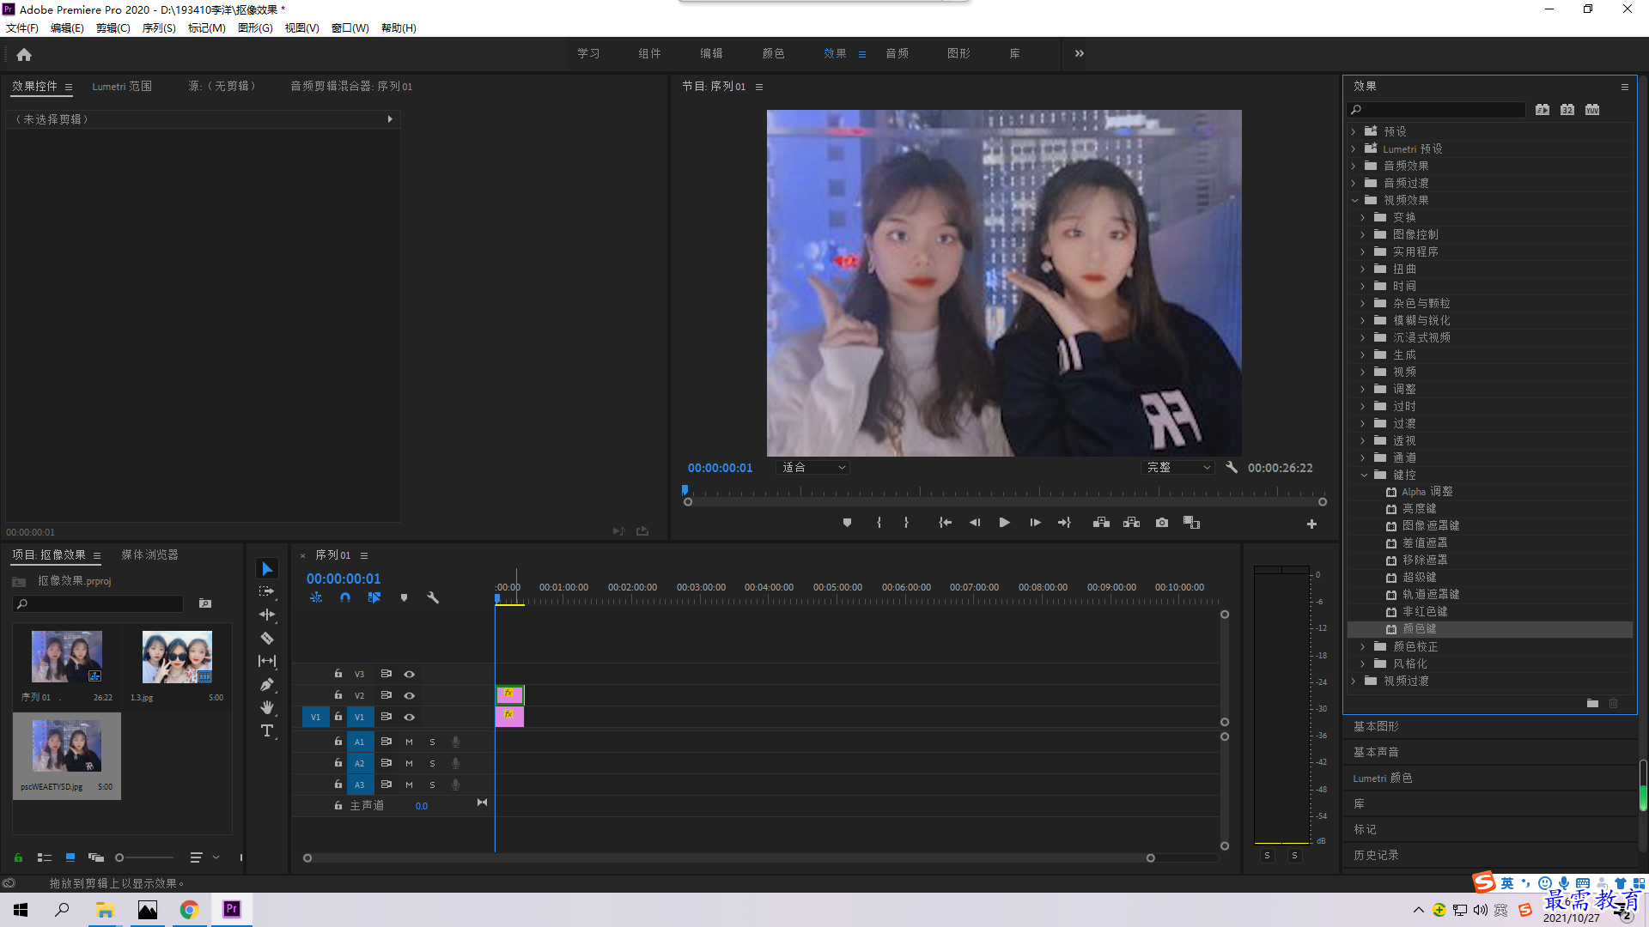Go to Out point in program monitor
Screen dimensions: 1649x927
1064,523
